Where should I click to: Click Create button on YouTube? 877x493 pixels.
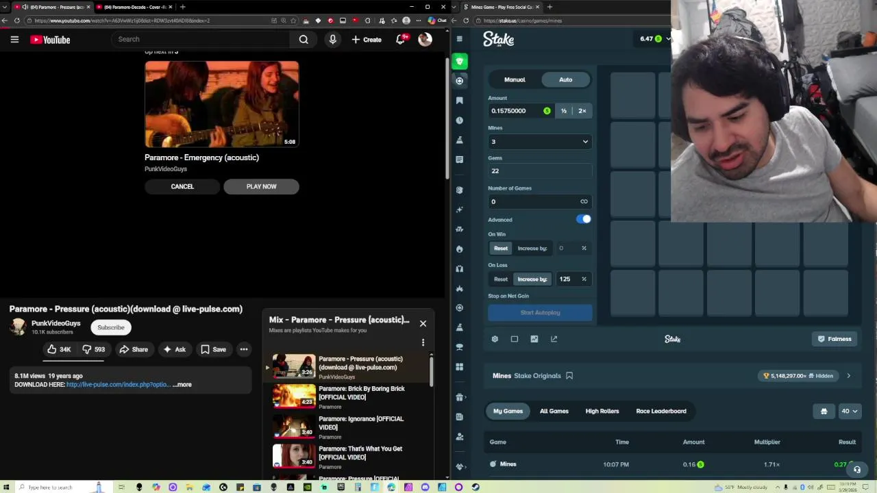(367, 40)
